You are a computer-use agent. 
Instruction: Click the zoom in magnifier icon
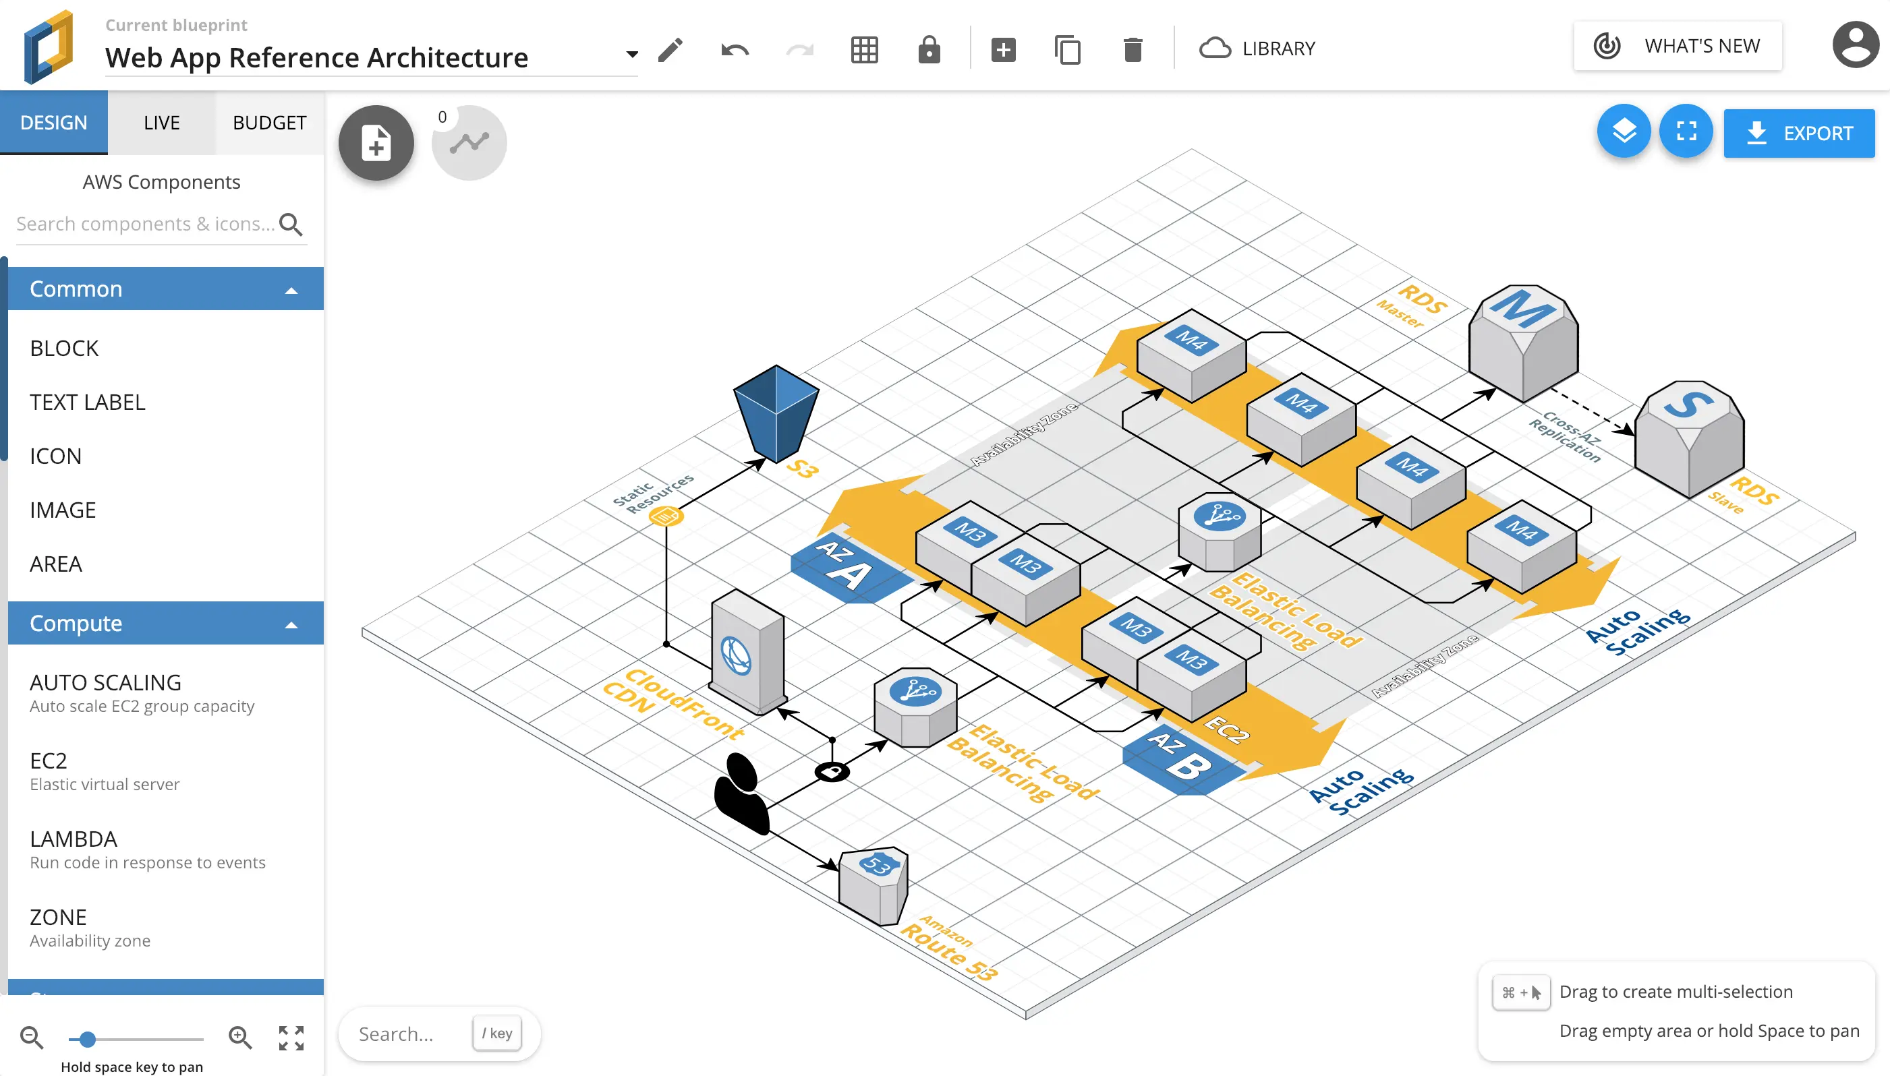click(x=240, y=1038)
